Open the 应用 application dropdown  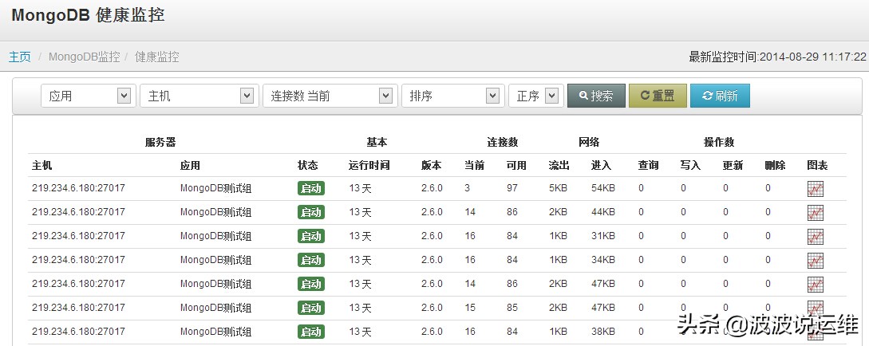coord(89,96)
